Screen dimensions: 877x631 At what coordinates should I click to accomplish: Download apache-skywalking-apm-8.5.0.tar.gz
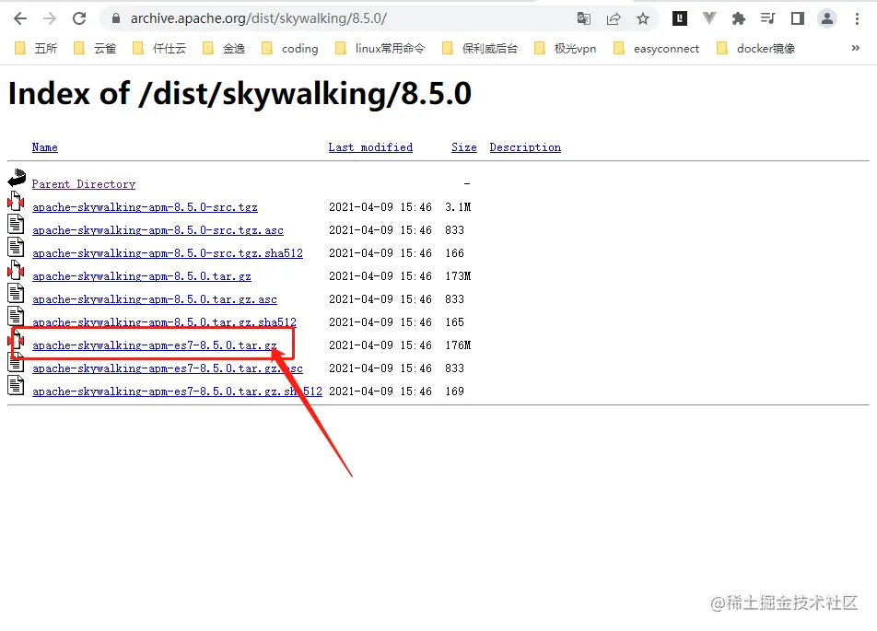[x=142, y=275]
